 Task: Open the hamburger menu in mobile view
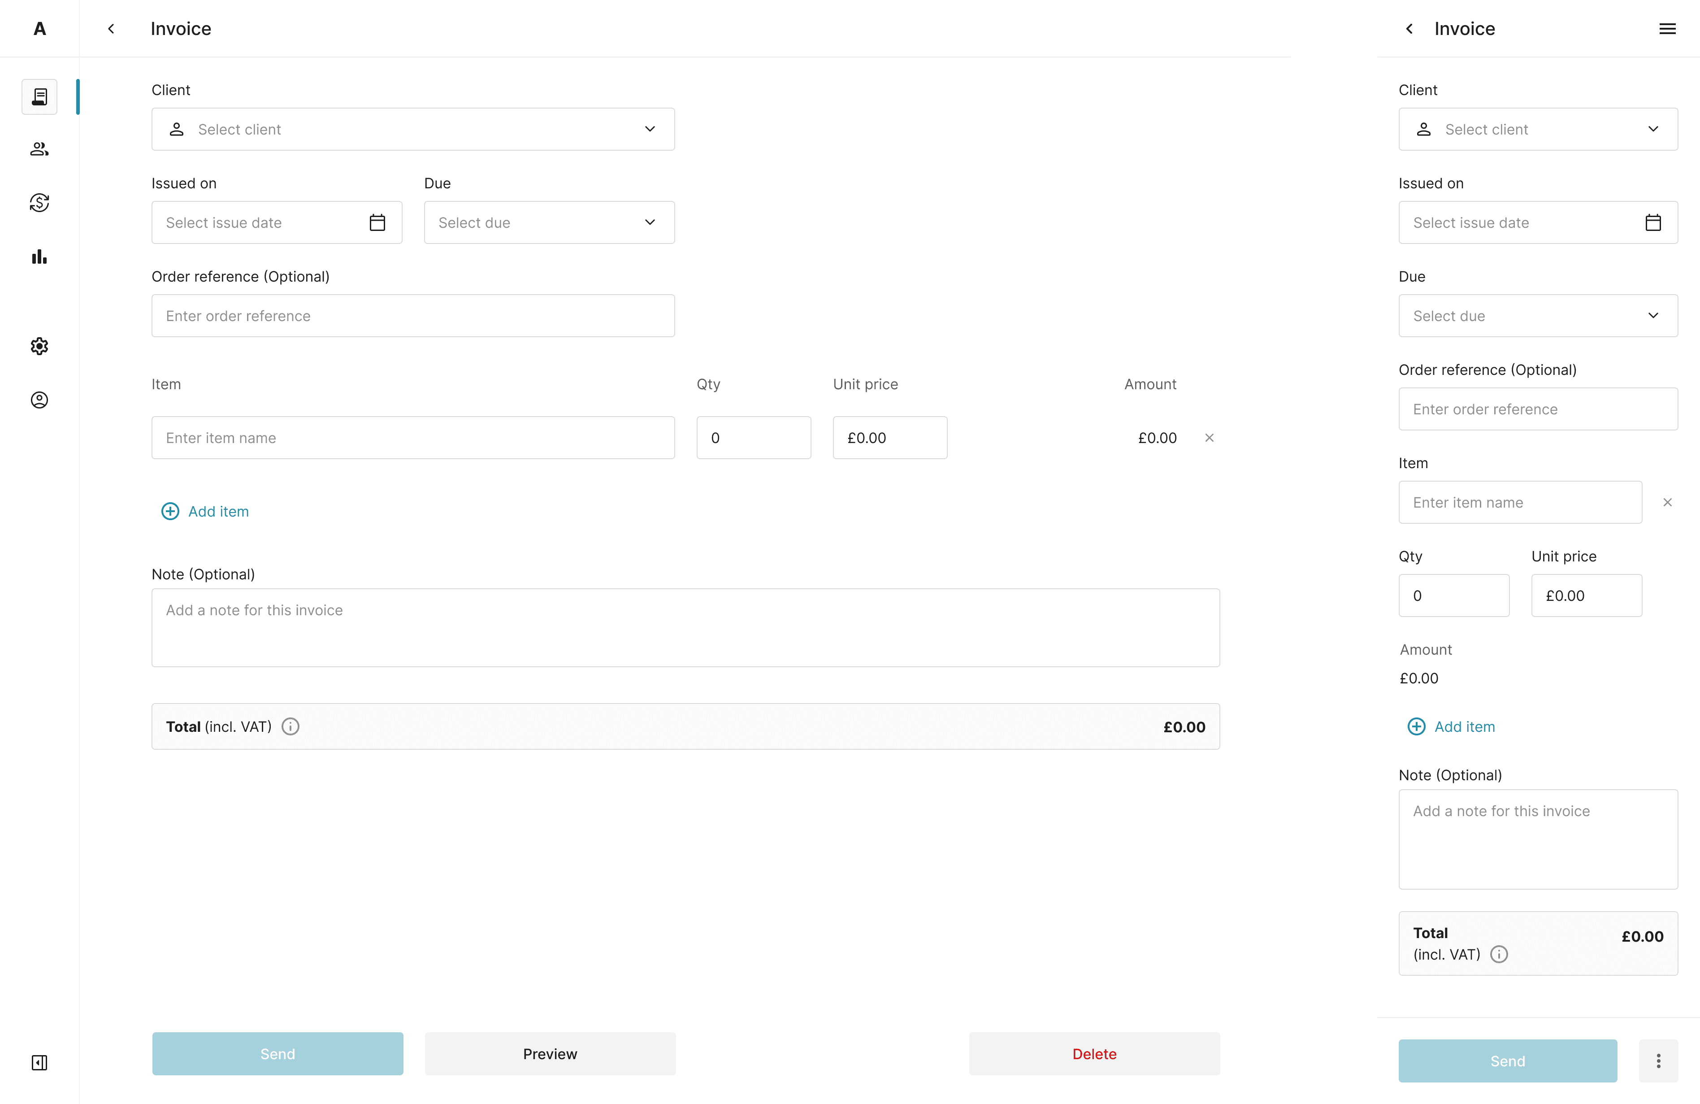[1667, 29]
